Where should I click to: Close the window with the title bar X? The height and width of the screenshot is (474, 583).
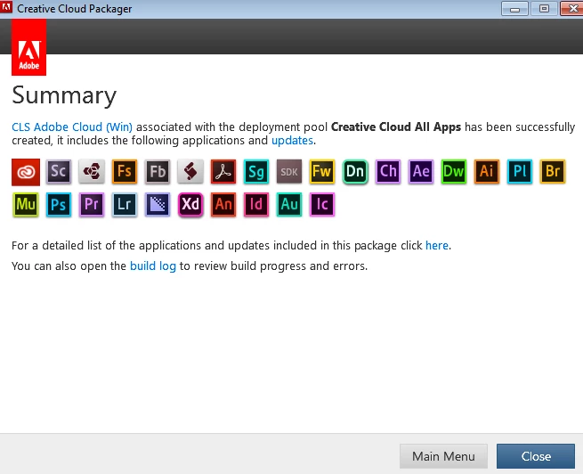pos(572,9)
